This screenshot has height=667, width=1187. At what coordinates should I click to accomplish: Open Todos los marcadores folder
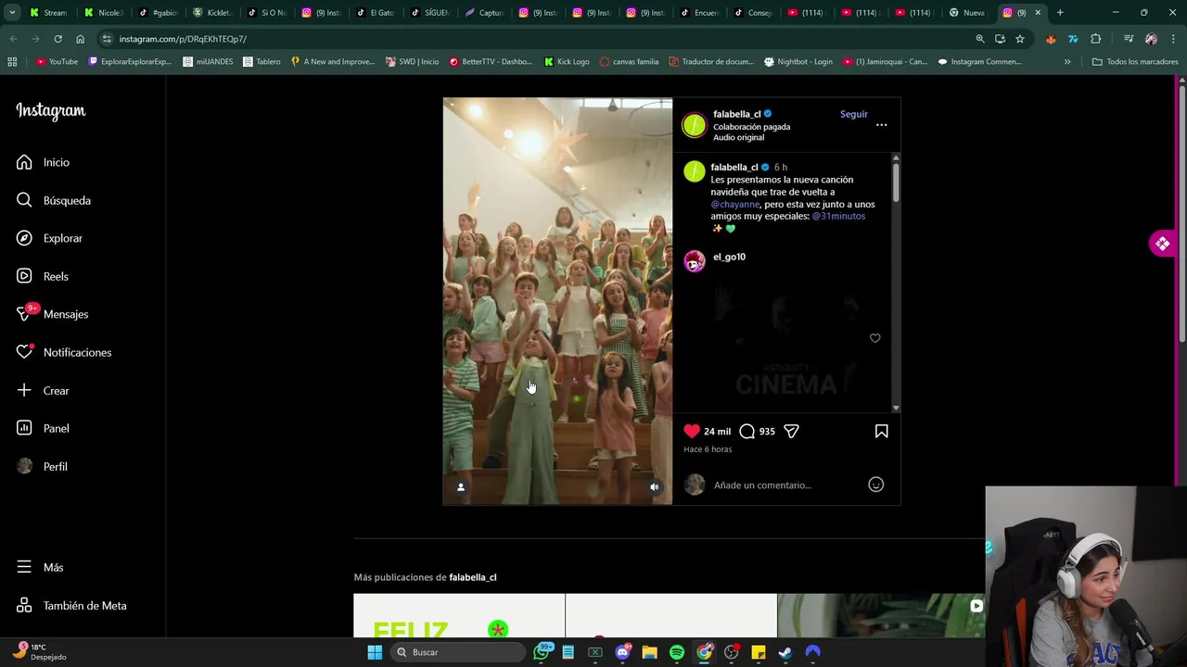(1135, 62)
